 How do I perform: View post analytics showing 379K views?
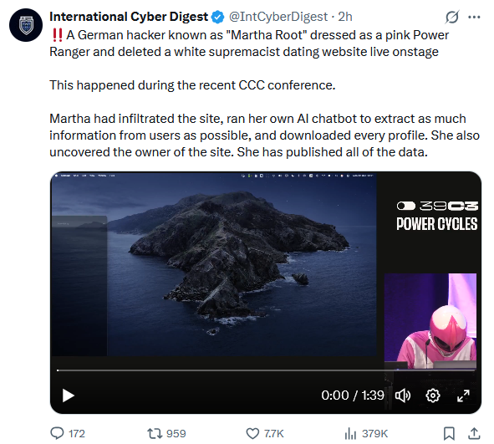(366, 434)
